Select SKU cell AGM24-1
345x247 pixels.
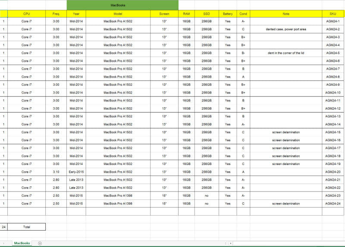[333, 21]
